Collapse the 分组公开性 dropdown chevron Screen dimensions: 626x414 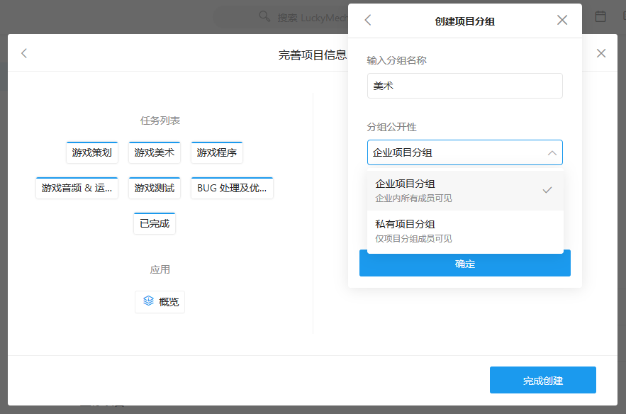click(551, 152)
